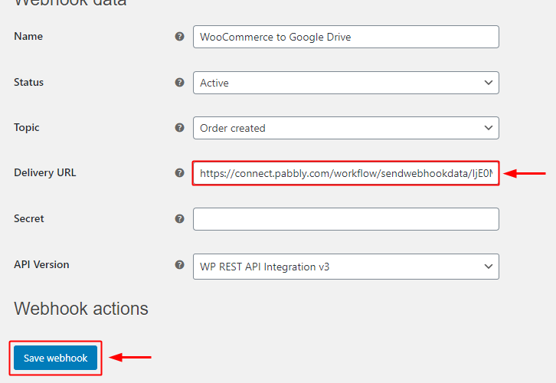Click the help icon beside Delivery URL
The height and width of the screenshot is (383, 556).
click(x=180, y=172)
